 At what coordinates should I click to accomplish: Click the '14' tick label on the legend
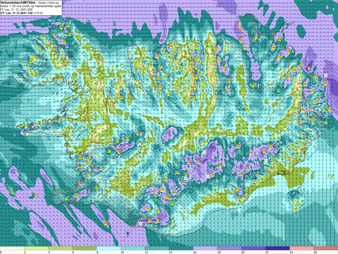click(x=170, y=252)
